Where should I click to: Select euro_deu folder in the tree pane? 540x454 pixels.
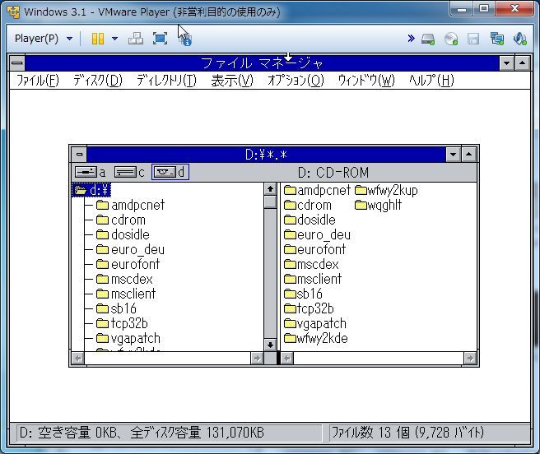[x=130, y=249]
